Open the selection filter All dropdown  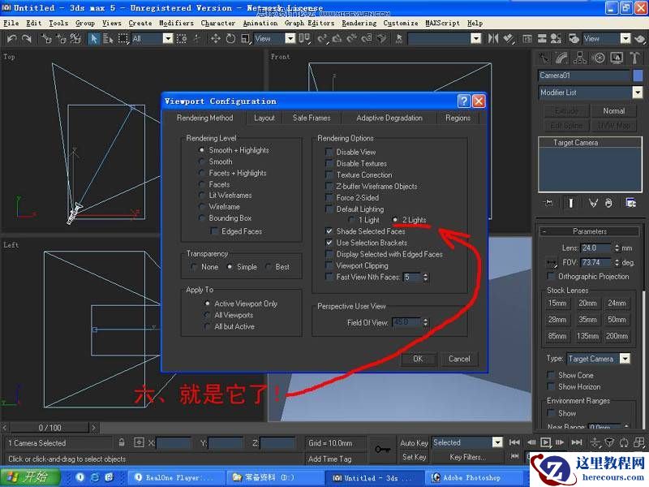(x=168, y=39)
